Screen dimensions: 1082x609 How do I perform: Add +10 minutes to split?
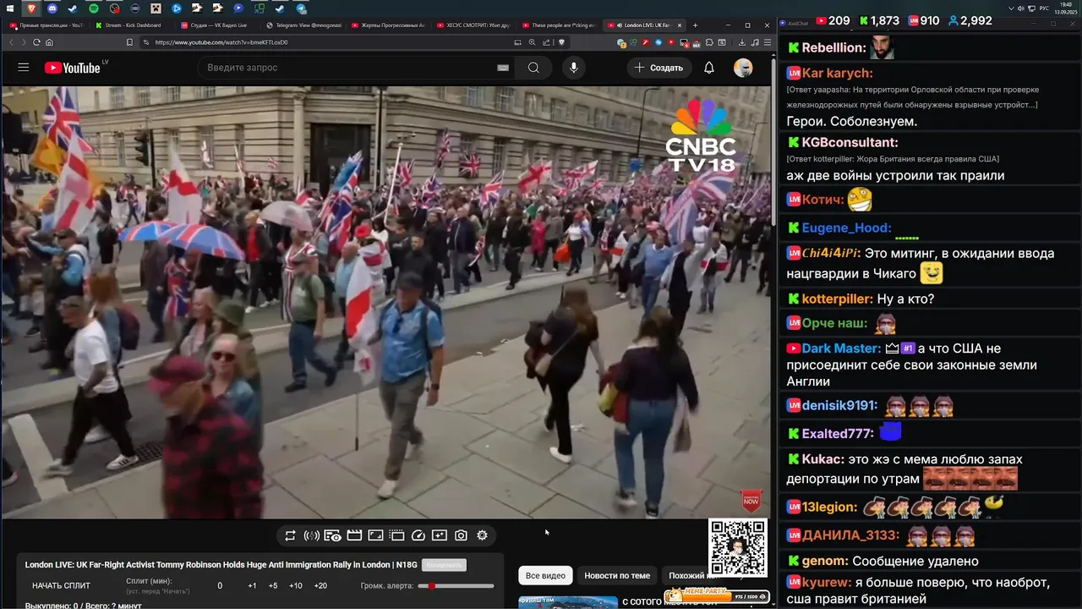point(296,585)
